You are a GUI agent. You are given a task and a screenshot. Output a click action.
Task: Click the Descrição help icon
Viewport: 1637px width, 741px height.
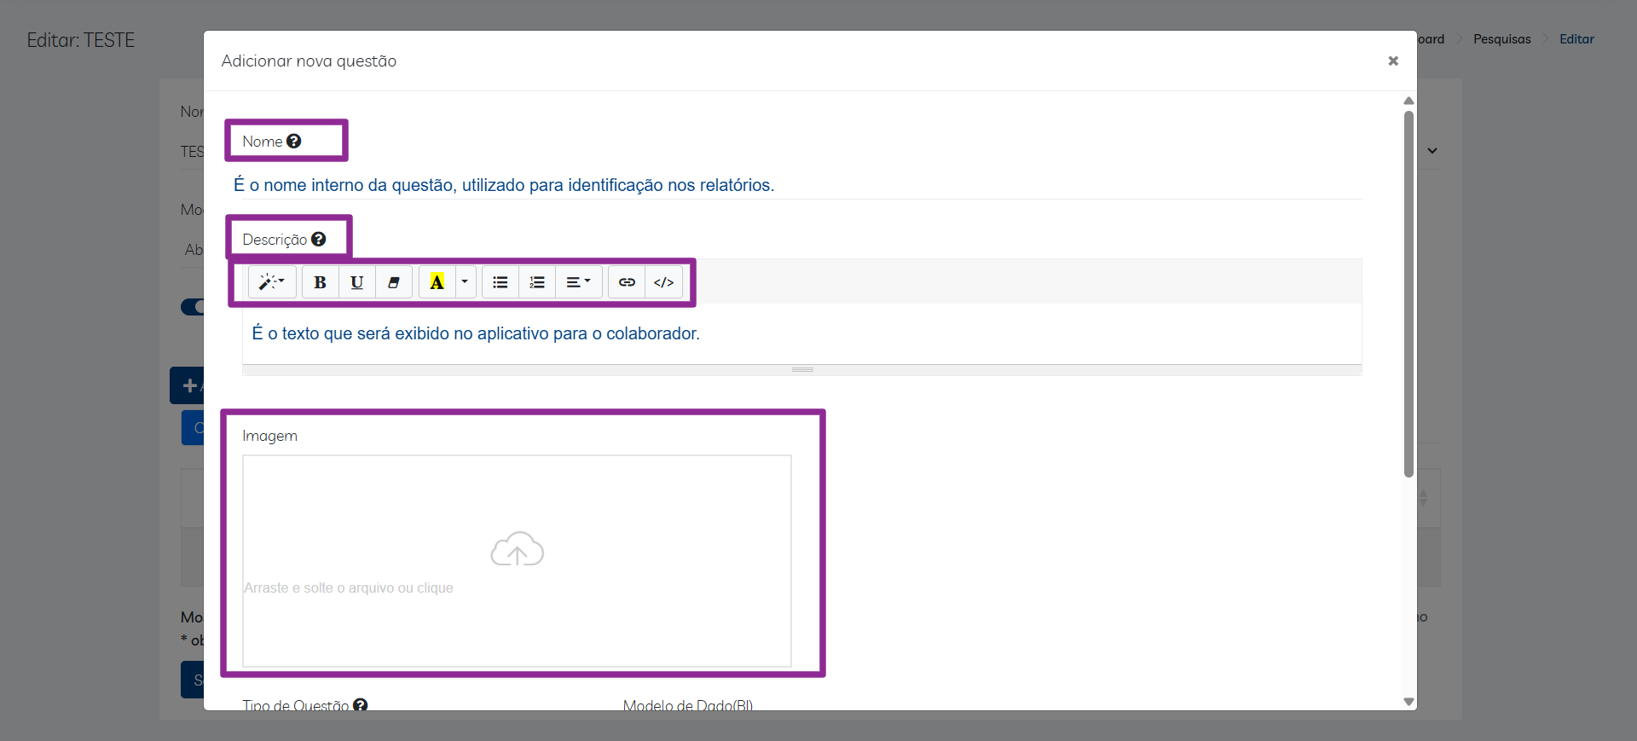319,240
